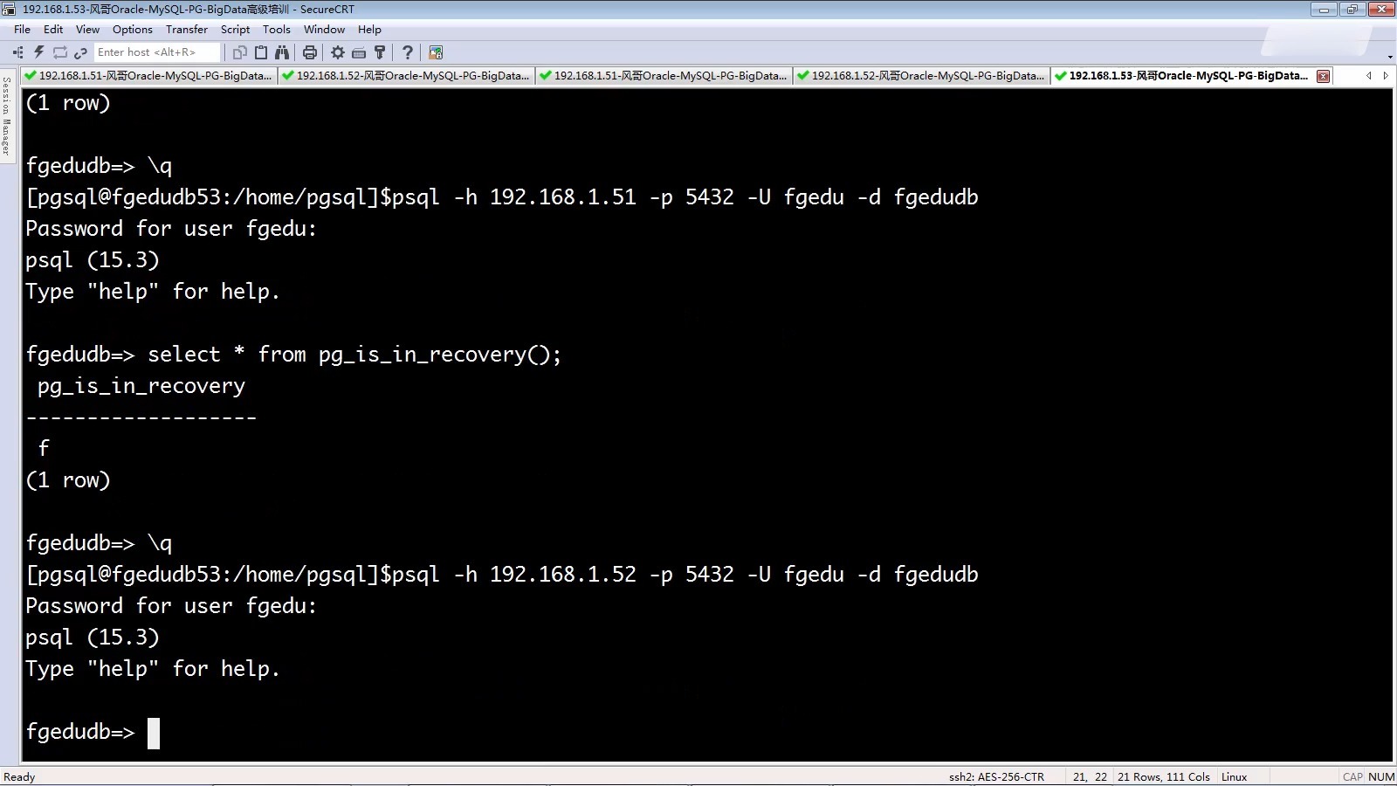Open the Options menu
The height and width of the screenshot is (786, 1397).
click(x=133, y=30)
